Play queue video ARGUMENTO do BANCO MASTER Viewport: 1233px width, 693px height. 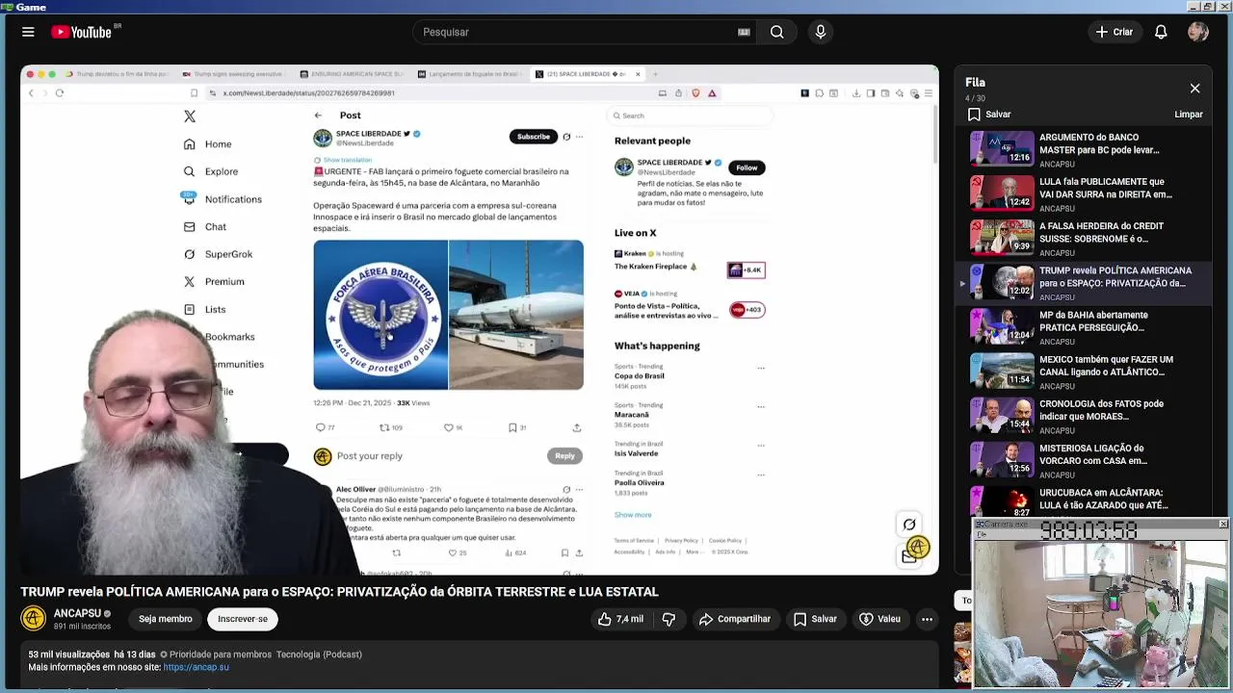click(1086, 149)
